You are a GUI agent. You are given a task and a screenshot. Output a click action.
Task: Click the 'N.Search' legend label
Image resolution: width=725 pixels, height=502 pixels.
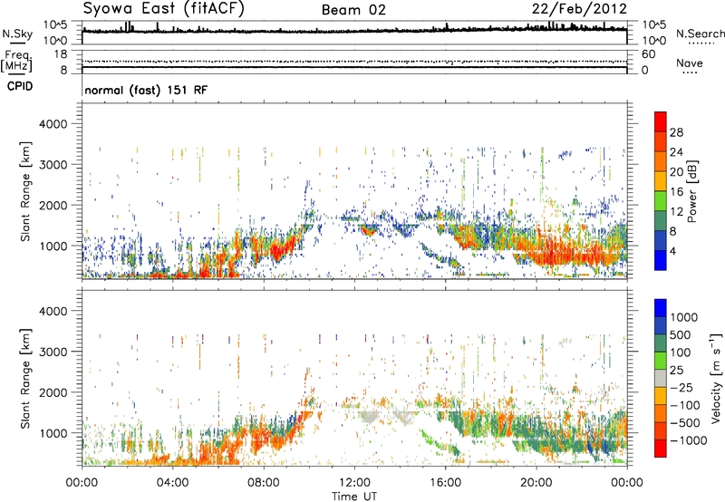click(701, 34)
